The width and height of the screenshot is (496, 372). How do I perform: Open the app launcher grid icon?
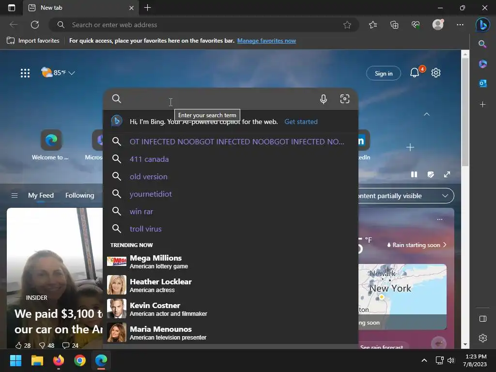click(x=25, y=73)
